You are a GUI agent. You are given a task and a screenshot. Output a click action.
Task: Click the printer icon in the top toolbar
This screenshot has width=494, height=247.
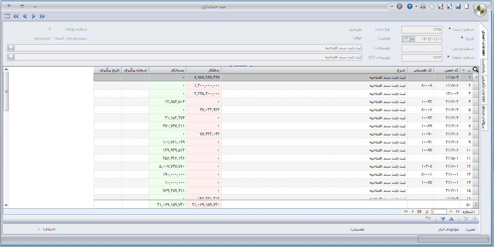click(423, 7)
